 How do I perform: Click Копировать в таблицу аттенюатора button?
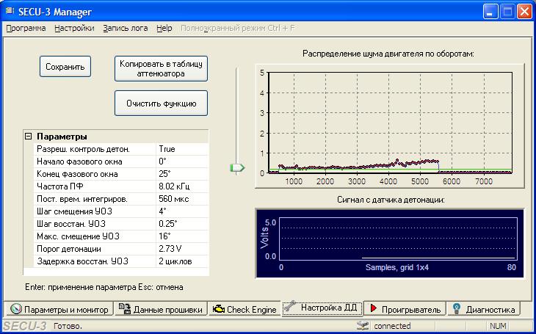161,68
